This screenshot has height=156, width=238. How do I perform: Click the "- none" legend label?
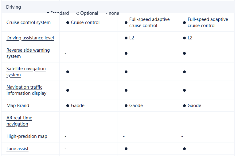(112, 14)
